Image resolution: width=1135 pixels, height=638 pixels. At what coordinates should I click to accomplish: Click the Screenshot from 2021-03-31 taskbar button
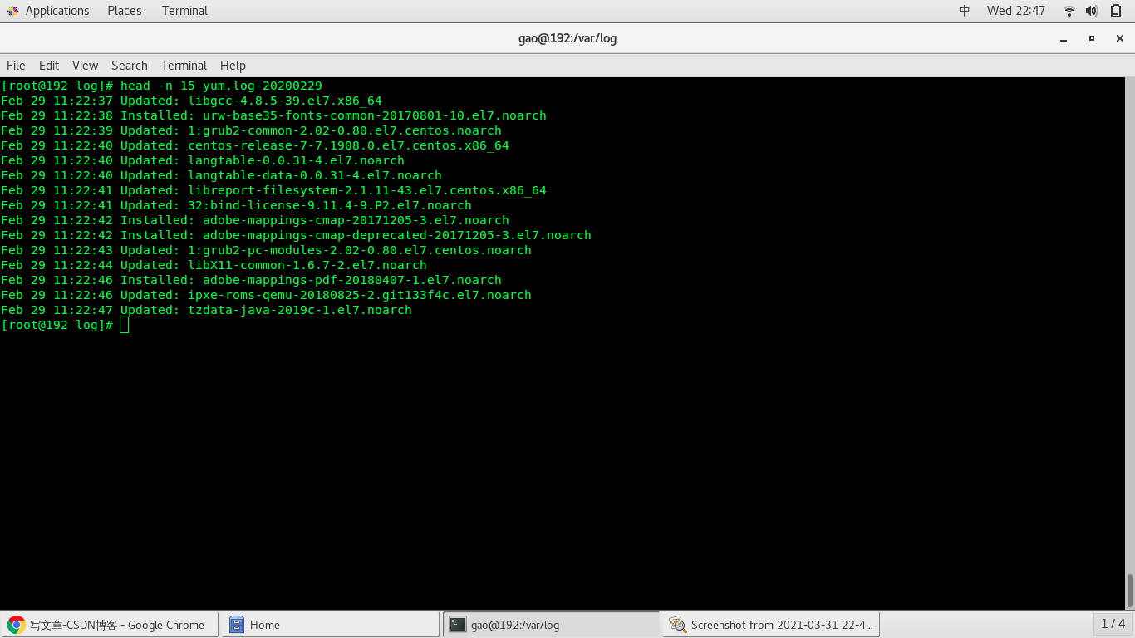[x=773, y=624]
